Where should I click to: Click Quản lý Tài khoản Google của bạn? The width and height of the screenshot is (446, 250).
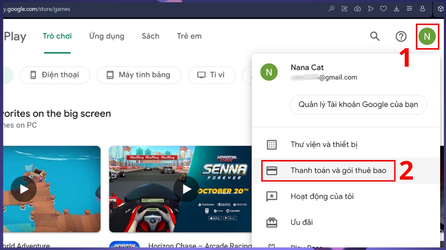click(358, 104)
